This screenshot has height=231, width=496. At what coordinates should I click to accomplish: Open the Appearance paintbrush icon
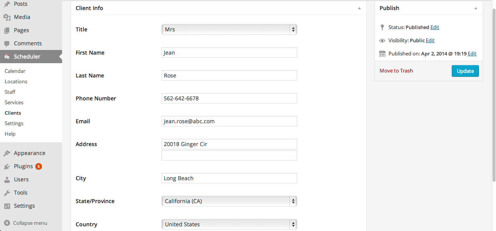tap(7, 153)
